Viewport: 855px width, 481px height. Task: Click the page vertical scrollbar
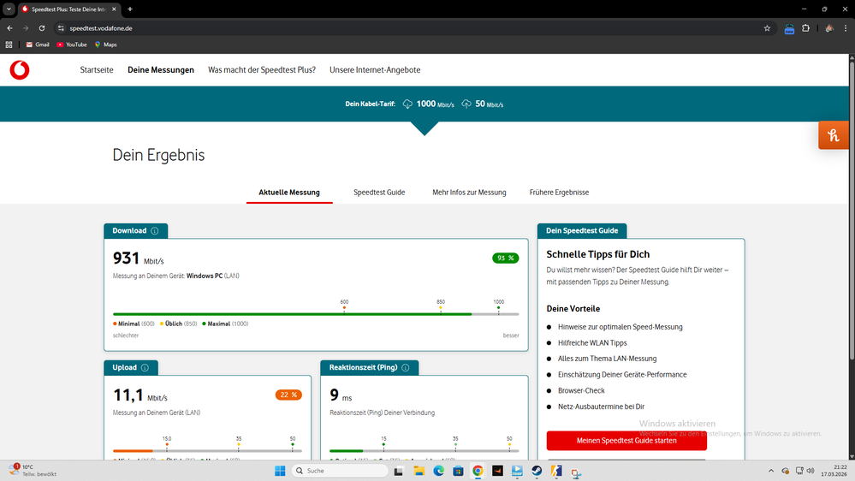pyautogui.click(x=852, y=210)
